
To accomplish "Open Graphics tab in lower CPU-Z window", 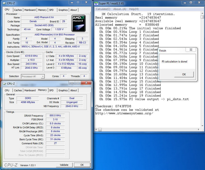I will (63, 90).
